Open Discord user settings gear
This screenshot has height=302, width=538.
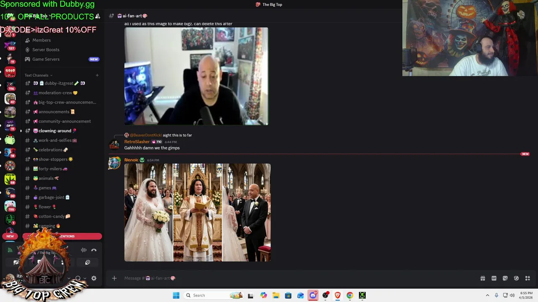[94, 278]
